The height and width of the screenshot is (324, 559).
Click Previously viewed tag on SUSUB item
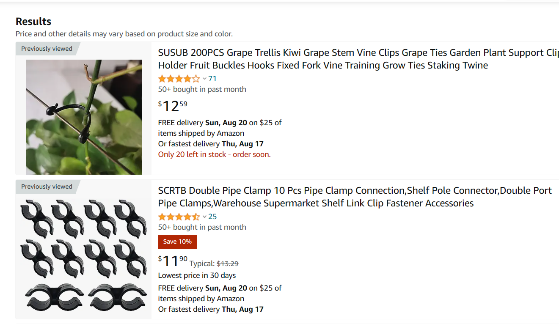pos(47,49)
